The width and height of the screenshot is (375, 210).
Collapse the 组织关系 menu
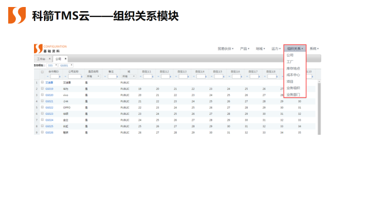pos(295,48)
